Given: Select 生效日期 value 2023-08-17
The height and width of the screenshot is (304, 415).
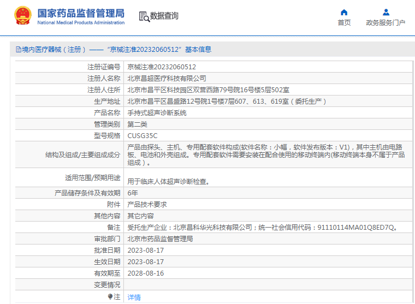Looking at the screenshot, I should pos(146,262).
